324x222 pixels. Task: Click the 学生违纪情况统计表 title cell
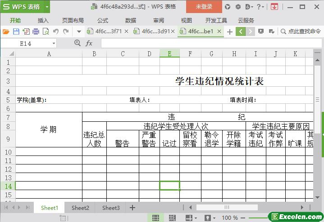pos(219,81)
